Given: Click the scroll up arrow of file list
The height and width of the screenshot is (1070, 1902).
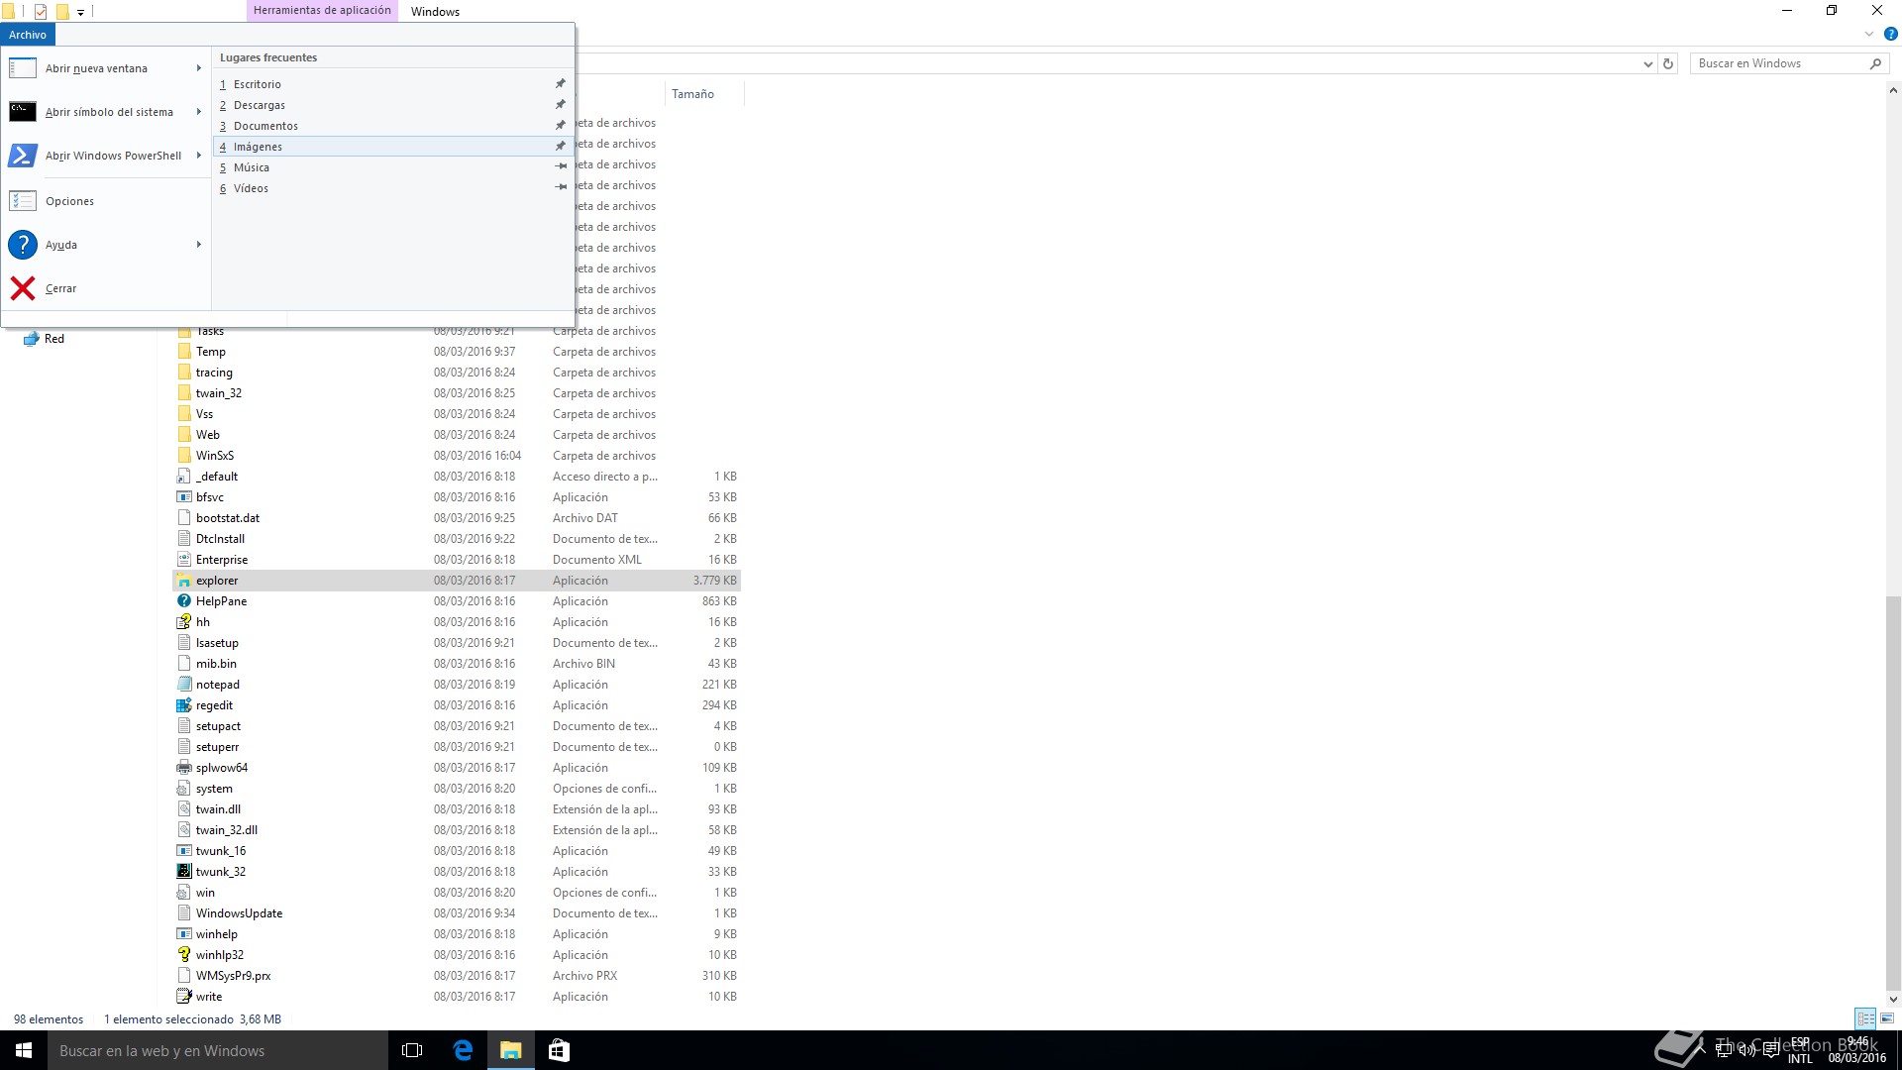Looking at the screenshot, I should tap(1893, 90).
